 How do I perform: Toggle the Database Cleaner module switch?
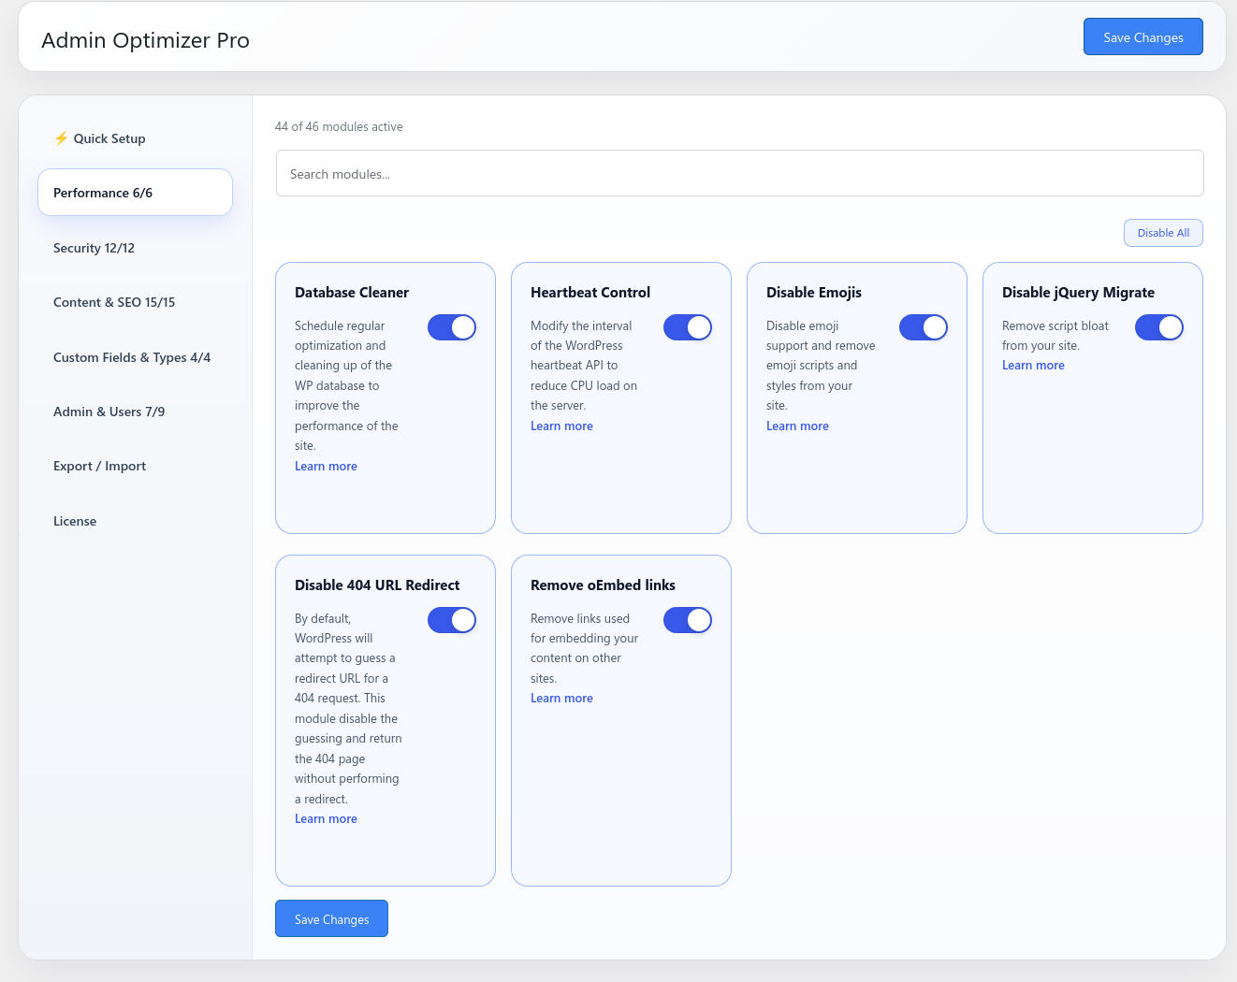452,327
